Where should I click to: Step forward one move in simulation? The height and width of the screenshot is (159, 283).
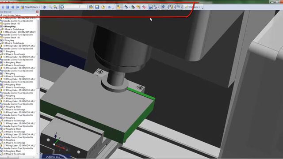(x=18, y=7)
